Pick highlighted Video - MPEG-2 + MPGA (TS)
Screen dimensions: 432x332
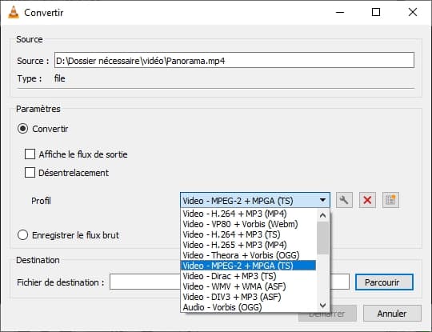pos(248,266)
